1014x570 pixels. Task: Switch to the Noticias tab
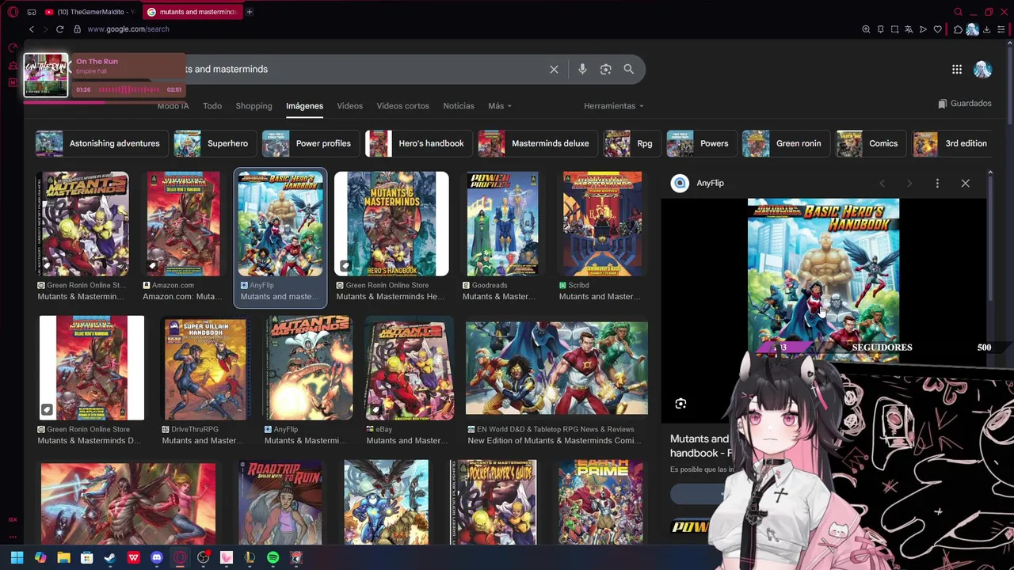pyautogui.click(x=459, y=106)
